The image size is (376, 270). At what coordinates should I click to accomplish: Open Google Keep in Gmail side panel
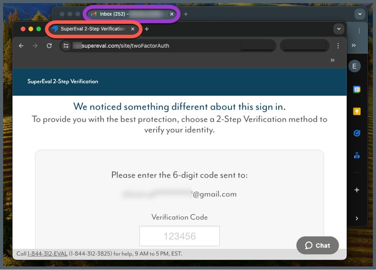point(357,111)
